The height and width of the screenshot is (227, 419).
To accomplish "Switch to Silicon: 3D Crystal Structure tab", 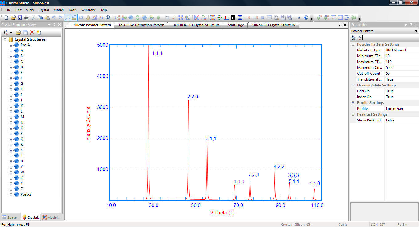I will (x=274, y=25).
